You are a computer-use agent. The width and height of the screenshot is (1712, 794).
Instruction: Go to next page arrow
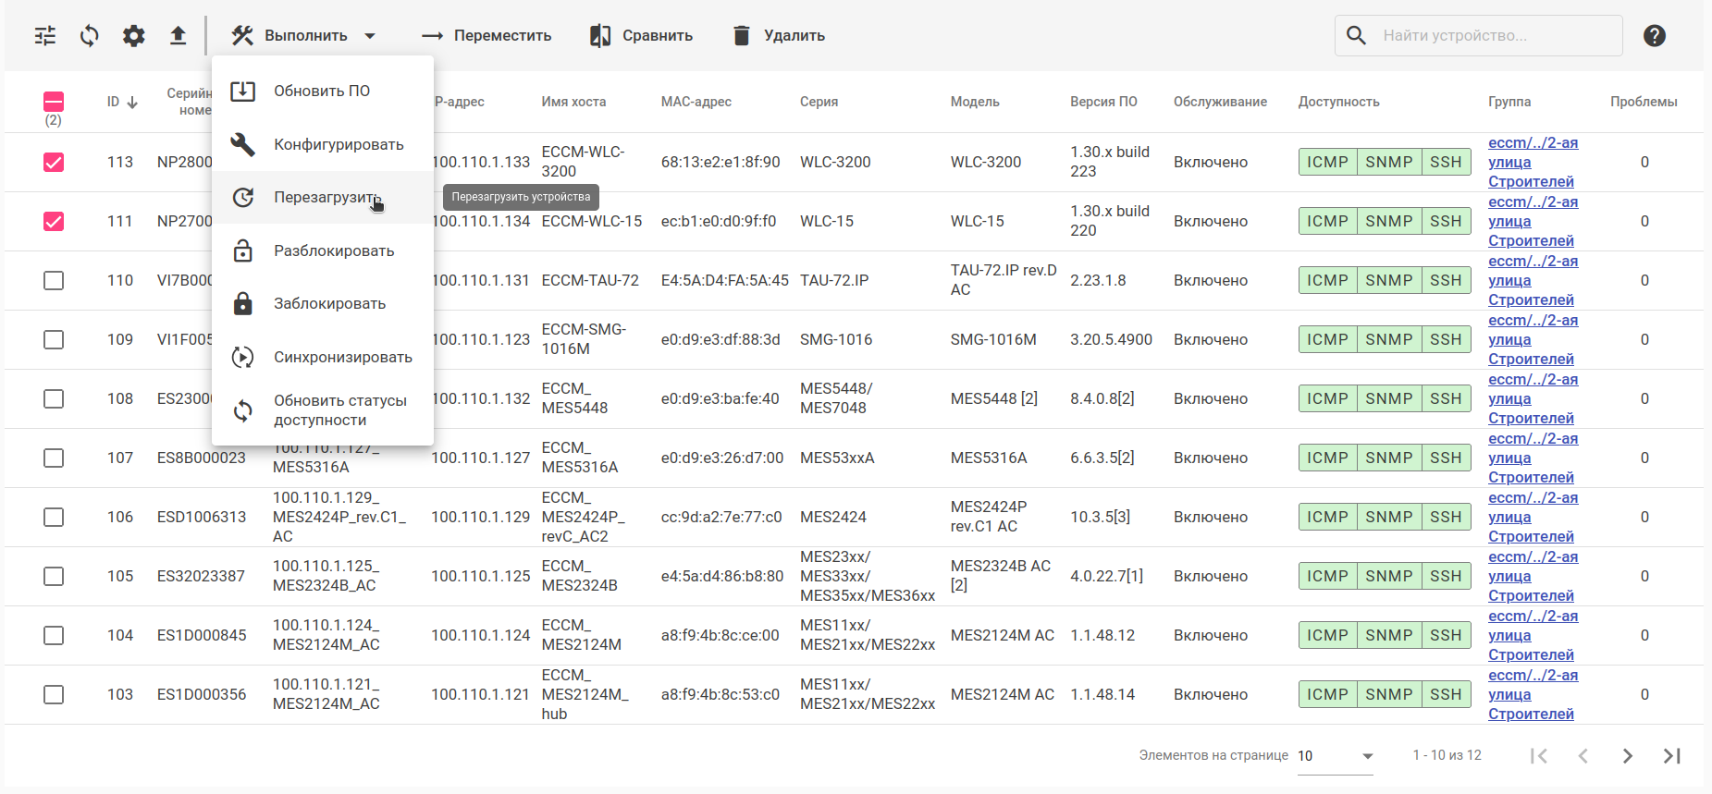click(x=1627, y=756)
